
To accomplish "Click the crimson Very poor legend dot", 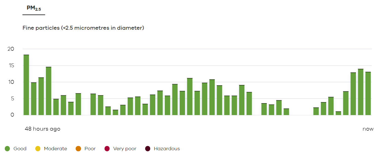I will (x=107, y=149).
